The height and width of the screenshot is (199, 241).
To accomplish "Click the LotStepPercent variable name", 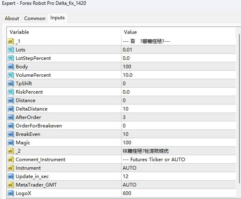I will click(x=33, y=58).
